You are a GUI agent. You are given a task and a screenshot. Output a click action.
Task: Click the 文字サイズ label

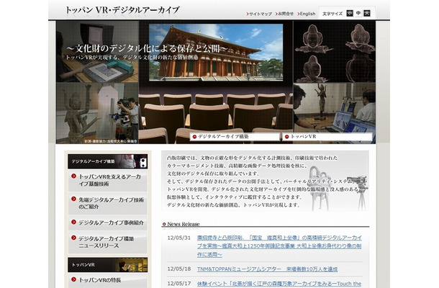[x=332, y=14]
